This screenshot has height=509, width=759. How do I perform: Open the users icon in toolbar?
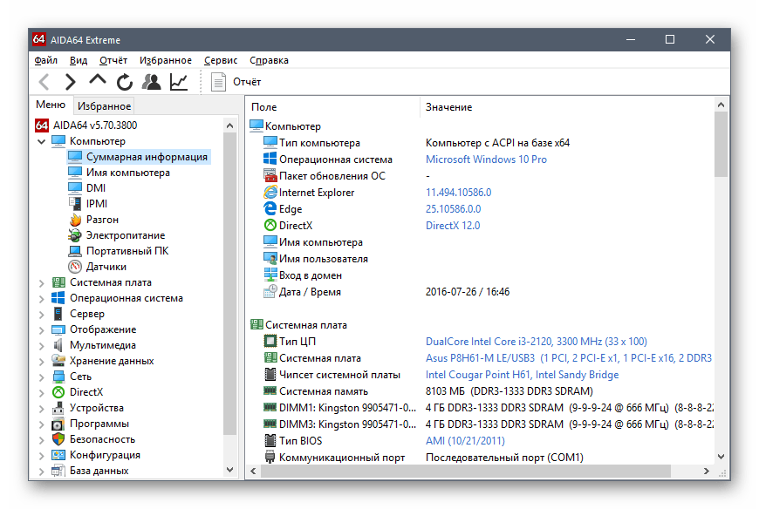152,82
